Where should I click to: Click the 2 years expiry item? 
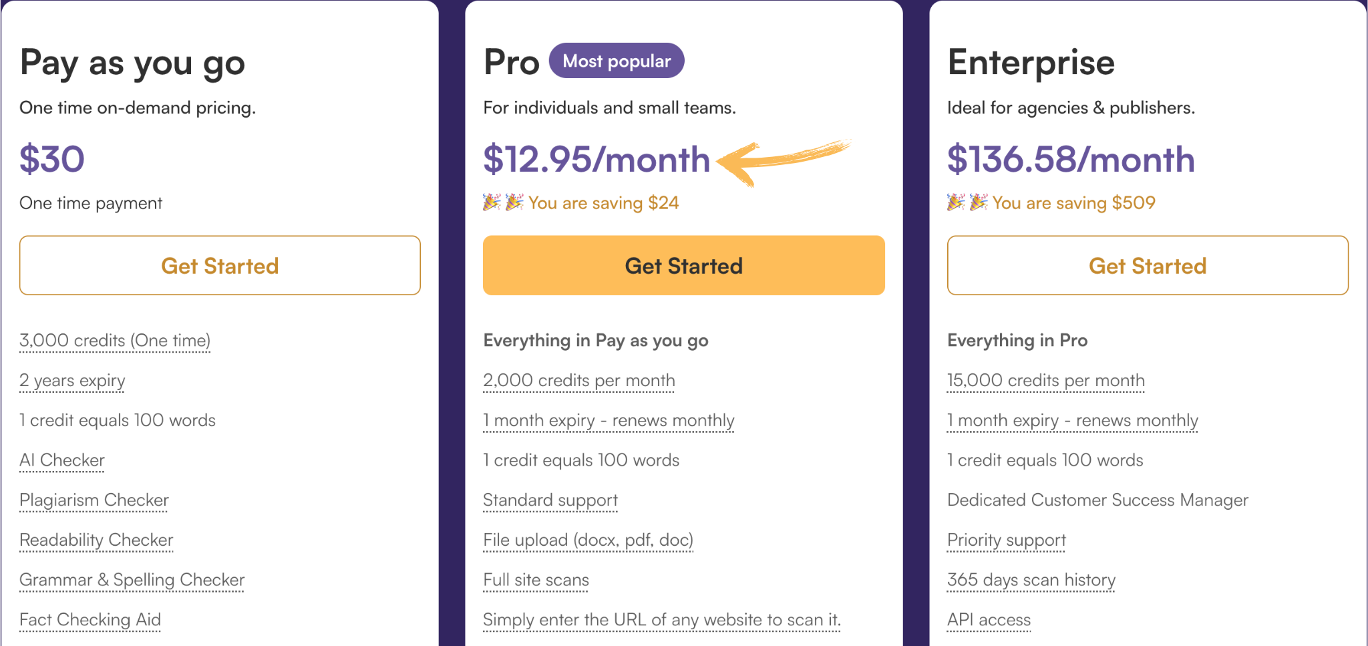click(72, 381)
